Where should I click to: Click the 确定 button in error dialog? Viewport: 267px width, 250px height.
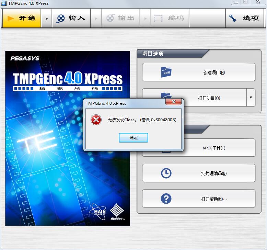[x=133, y=137]
